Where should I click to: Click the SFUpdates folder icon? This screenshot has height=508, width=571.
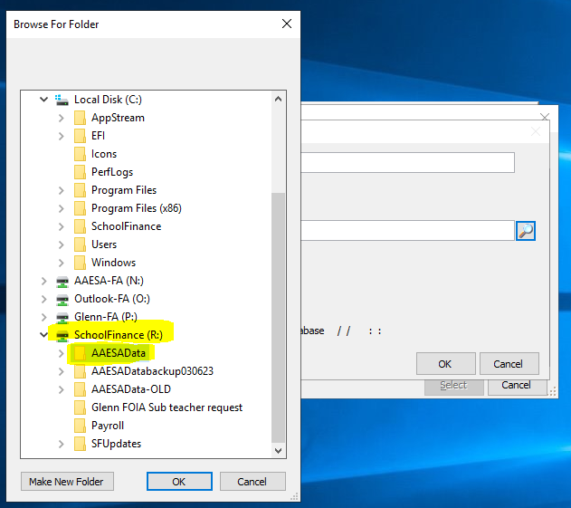80,444
